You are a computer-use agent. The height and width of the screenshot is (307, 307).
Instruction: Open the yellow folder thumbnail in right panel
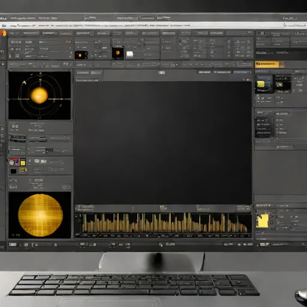pyautogui.click(x=264, y=84)
